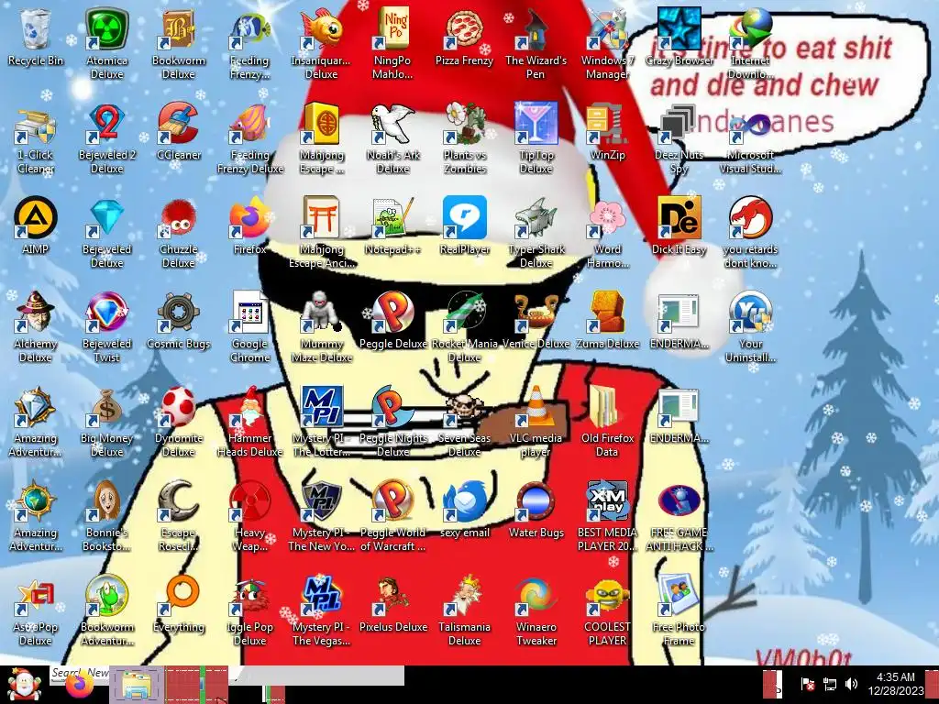
Task: Open Zuma Deluxe
Action: pos(607,320)
